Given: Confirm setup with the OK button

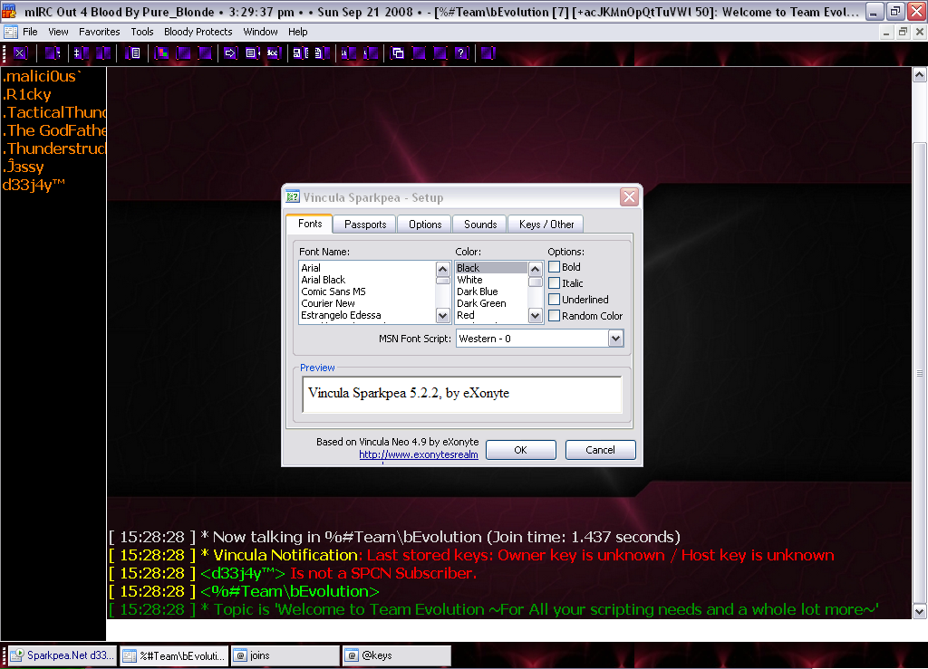Looking at the screenshot, I should click(x=521, y=450).
